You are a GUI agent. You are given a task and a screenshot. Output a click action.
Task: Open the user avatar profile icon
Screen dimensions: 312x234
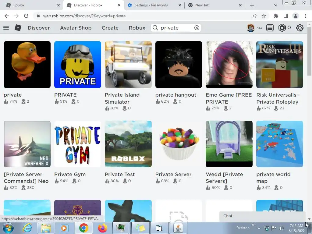click(x=251, y=28)
